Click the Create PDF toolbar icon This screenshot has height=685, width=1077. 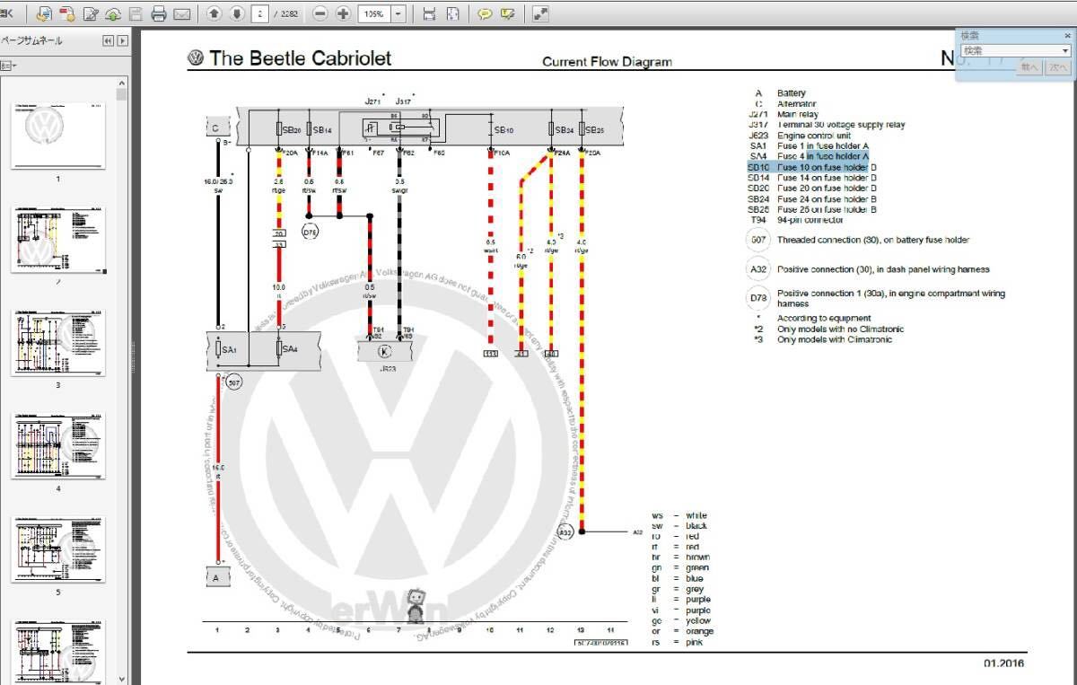(44, 13)
